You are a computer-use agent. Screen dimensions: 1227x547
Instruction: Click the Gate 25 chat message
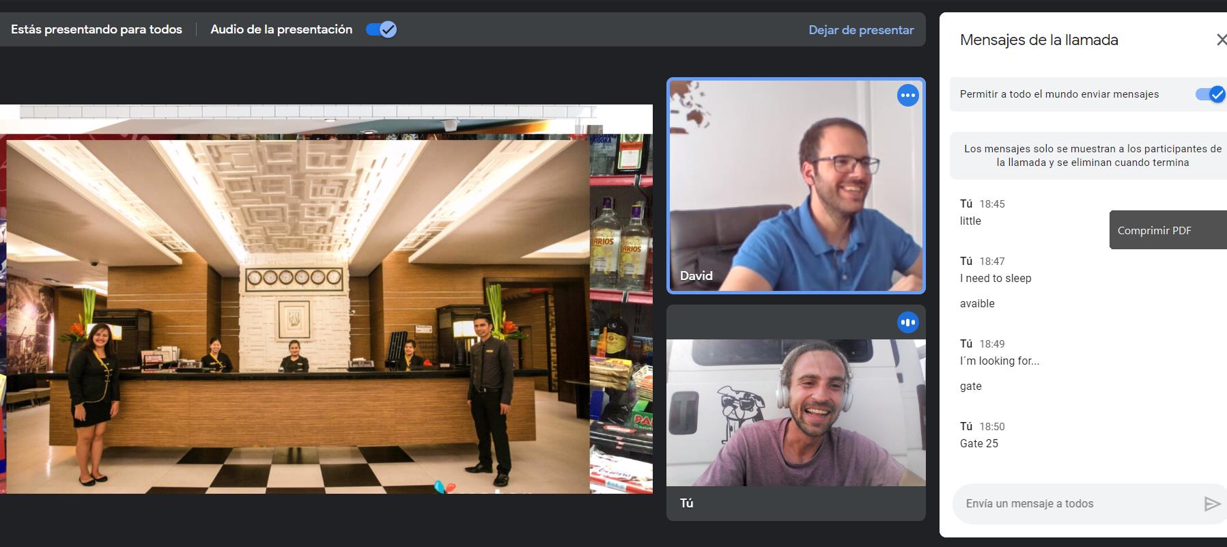click(978, 443)
